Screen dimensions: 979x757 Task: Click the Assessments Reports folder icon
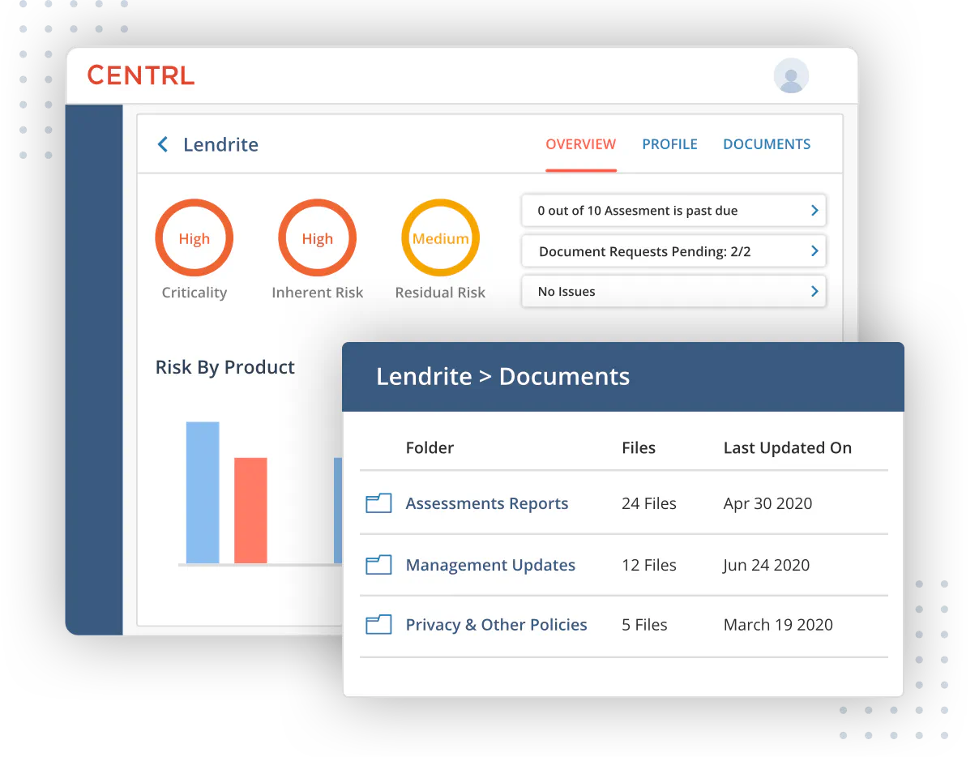point(378,503)
